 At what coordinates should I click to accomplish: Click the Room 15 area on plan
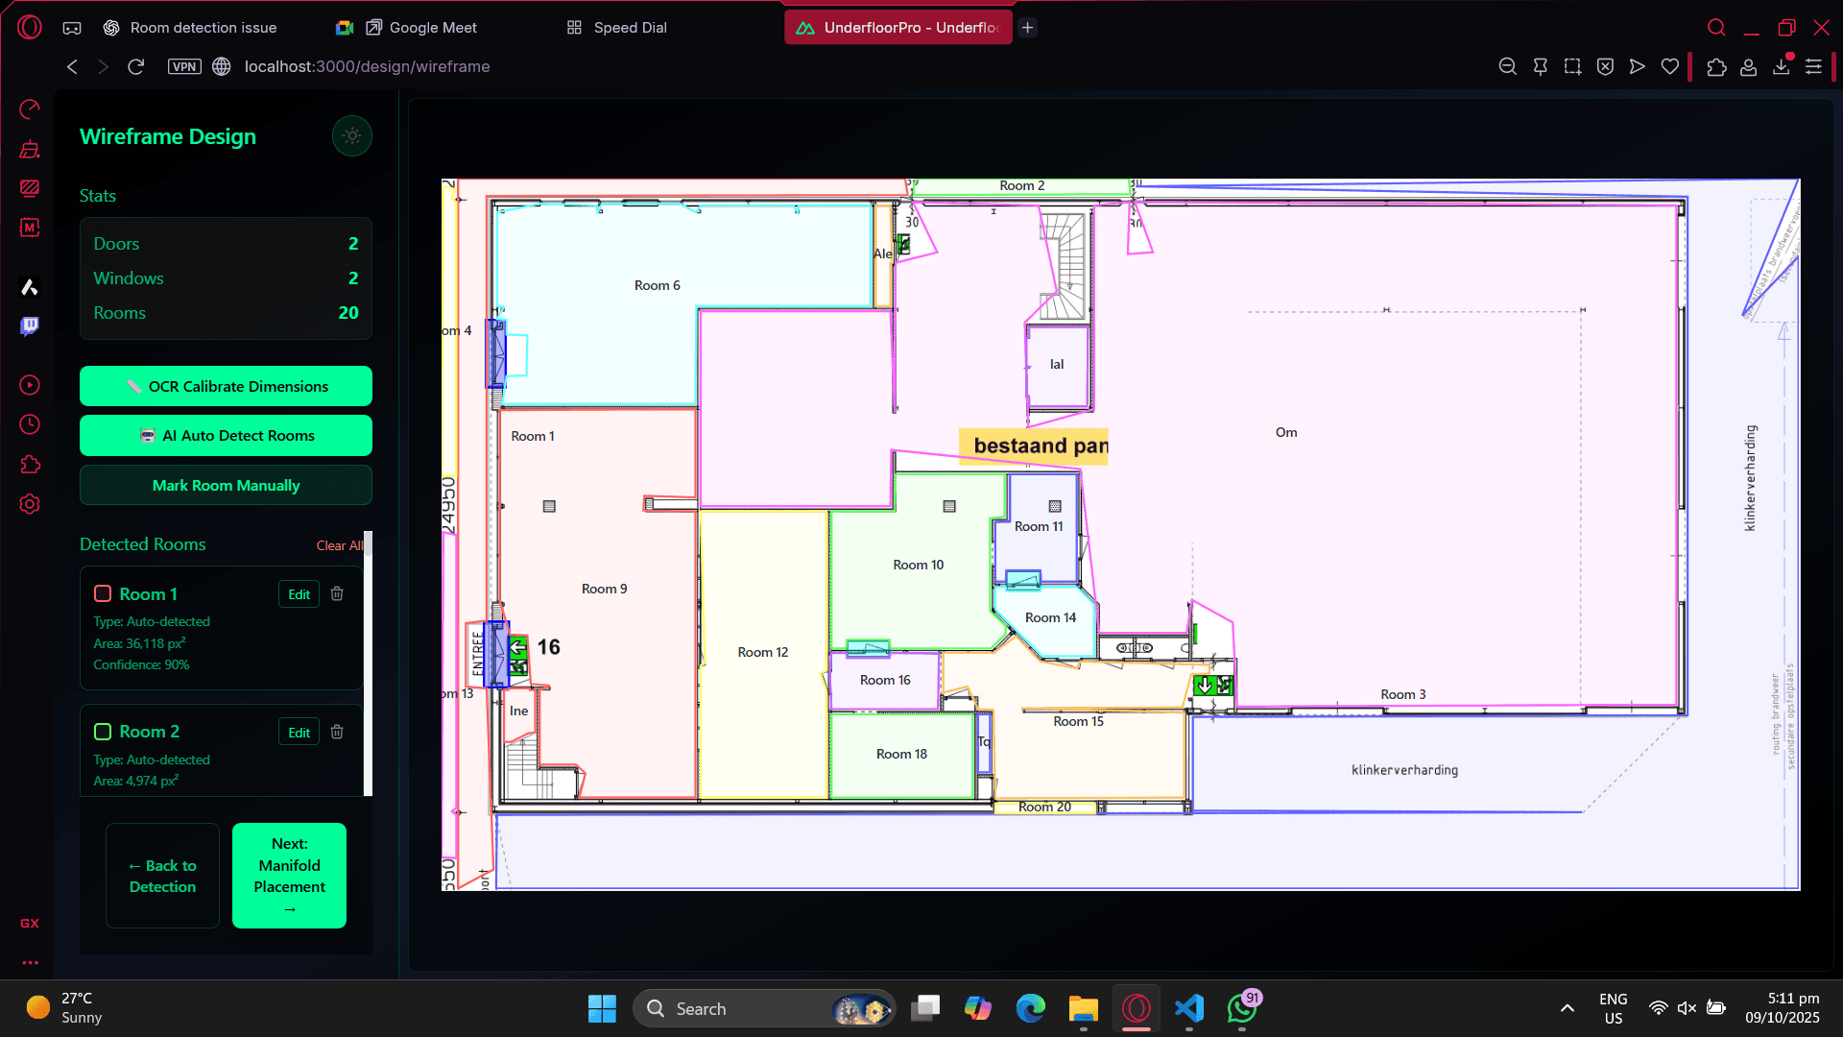[1078, 721]
